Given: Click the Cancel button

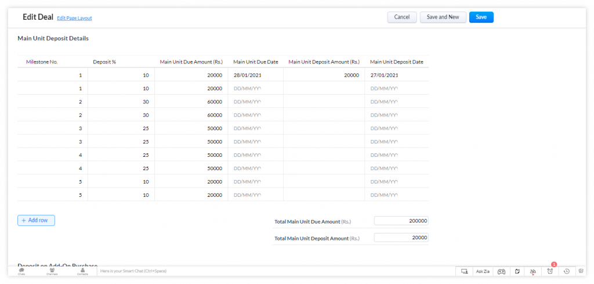Looking at the screenshot, I should point(402,17).
